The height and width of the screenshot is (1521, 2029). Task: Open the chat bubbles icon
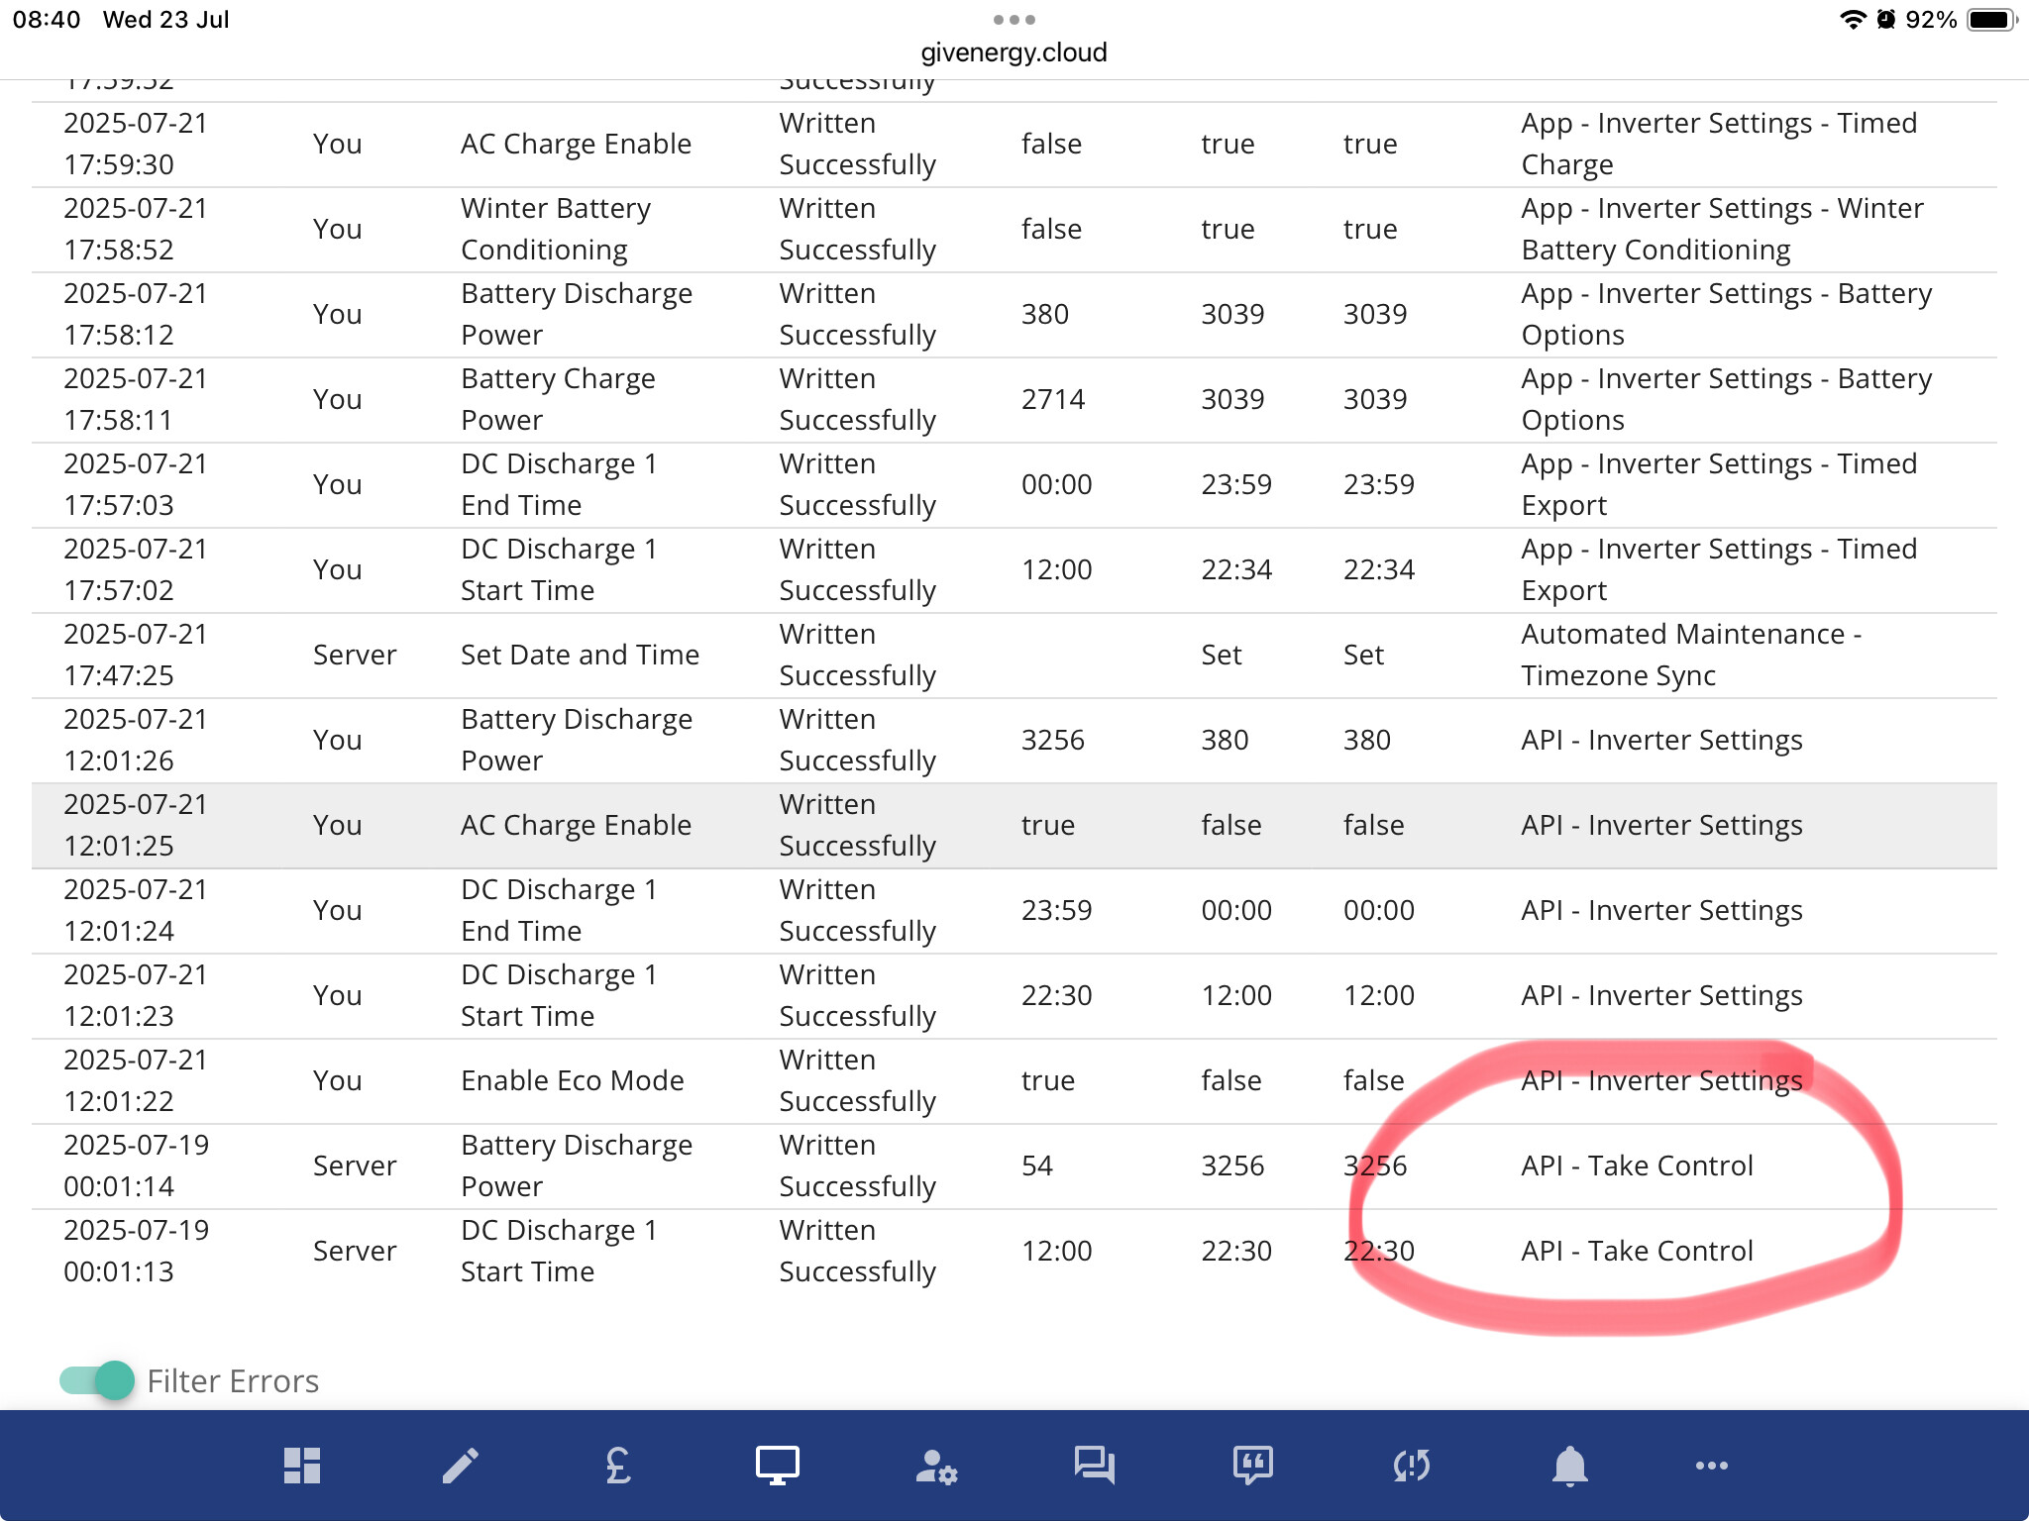(1095, 1466)
